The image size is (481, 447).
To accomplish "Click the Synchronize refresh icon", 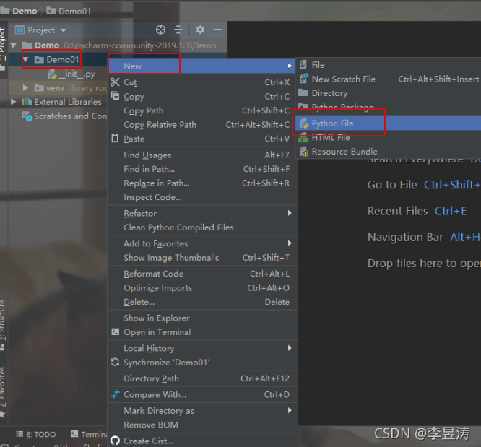I will pyautogui.click(x=115, y=362).
